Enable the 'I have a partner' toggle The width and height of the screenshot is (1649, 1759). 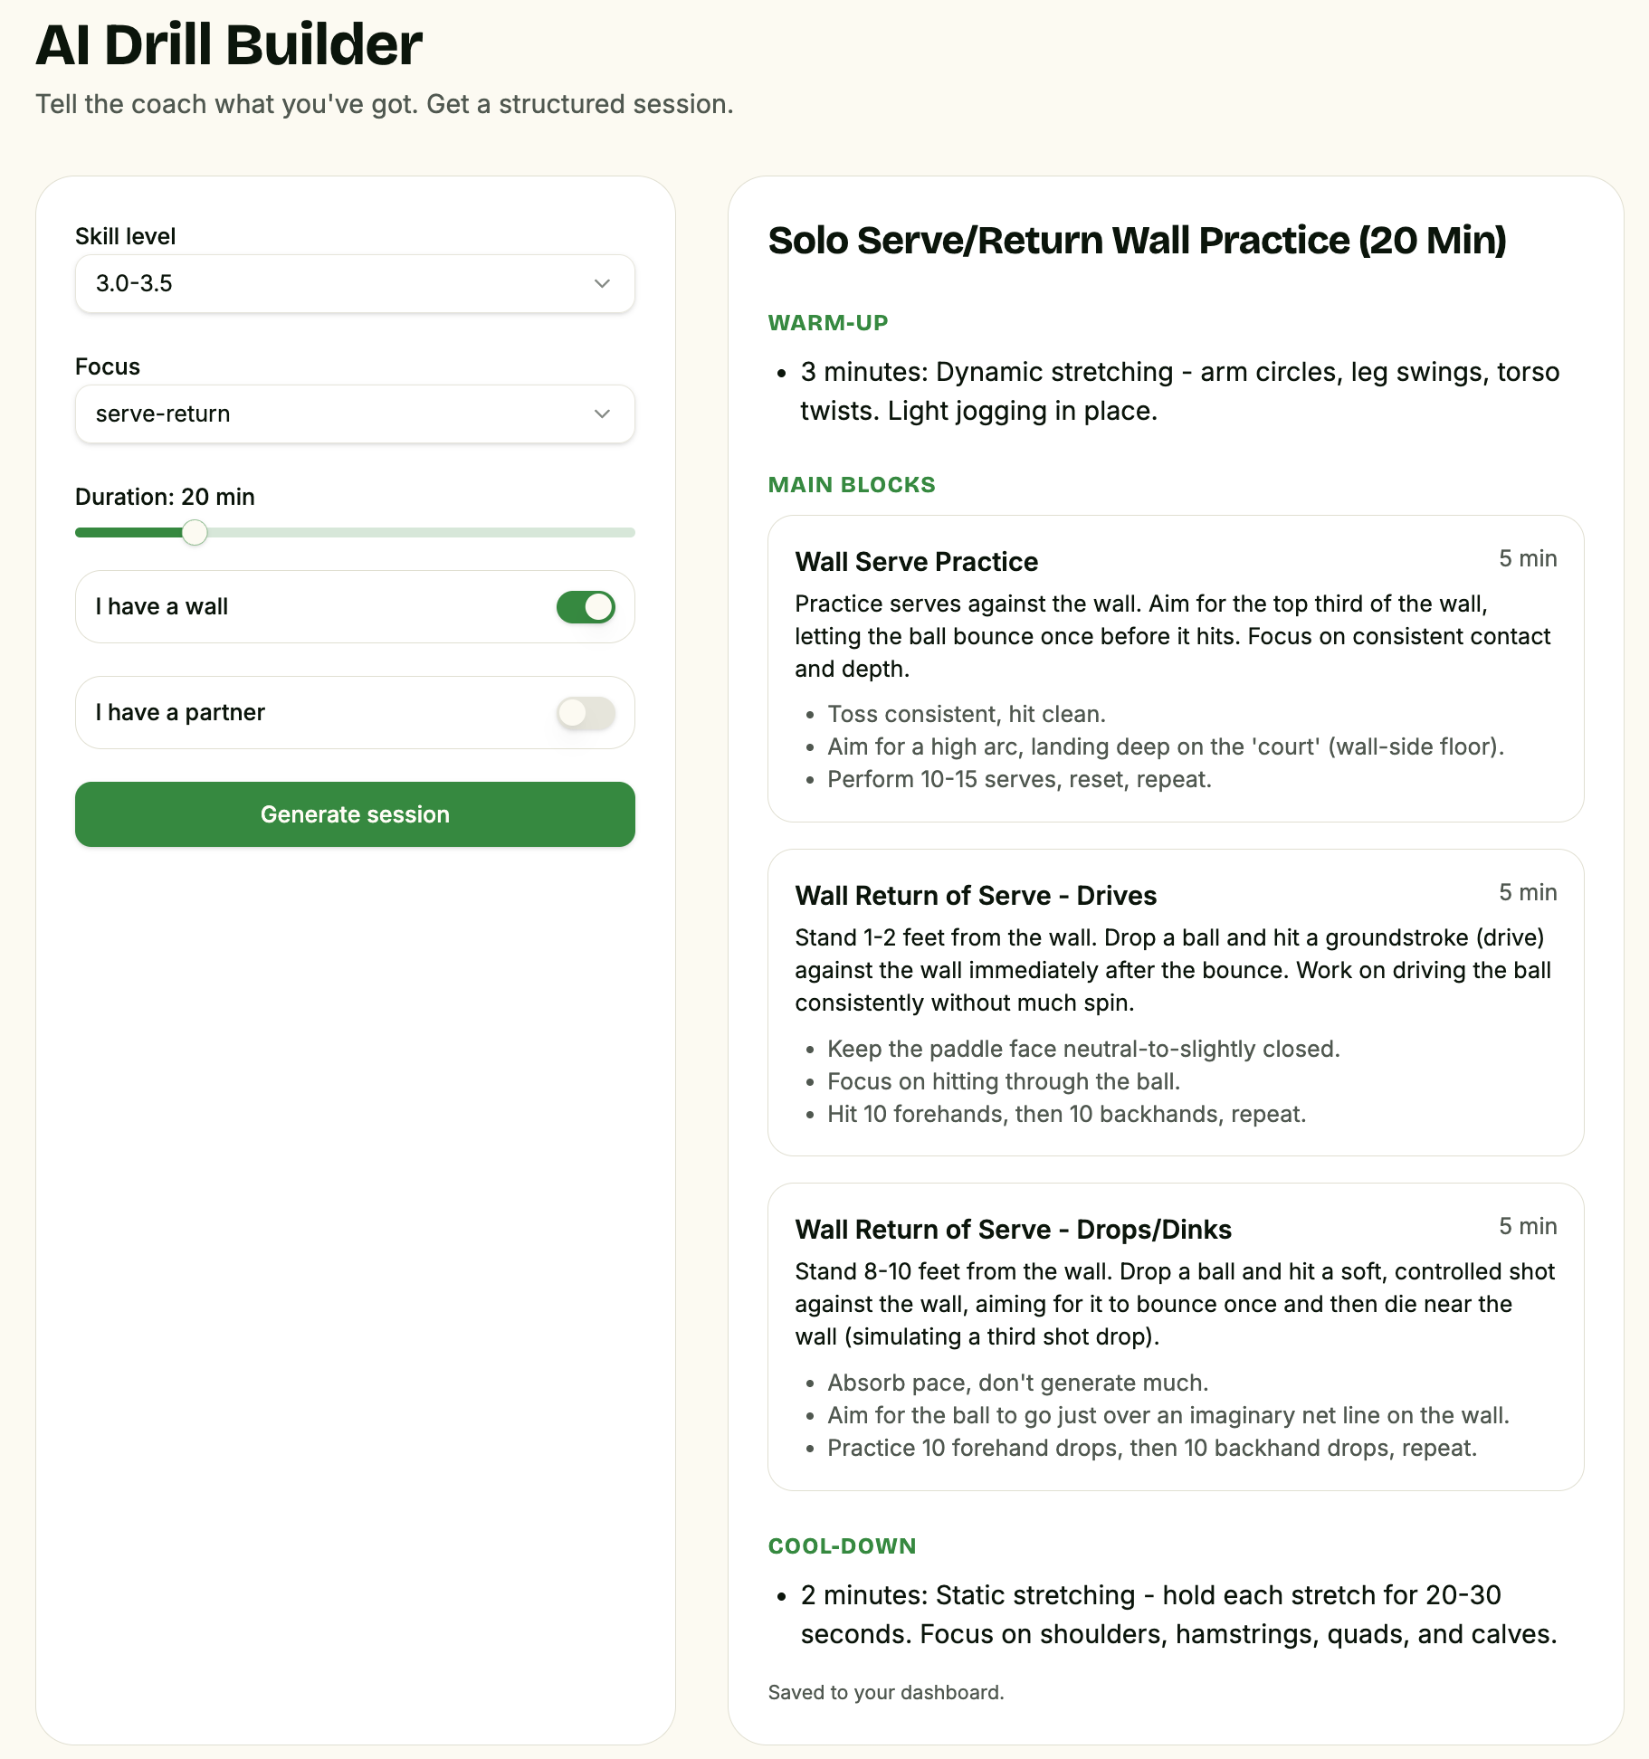[586, 713]
